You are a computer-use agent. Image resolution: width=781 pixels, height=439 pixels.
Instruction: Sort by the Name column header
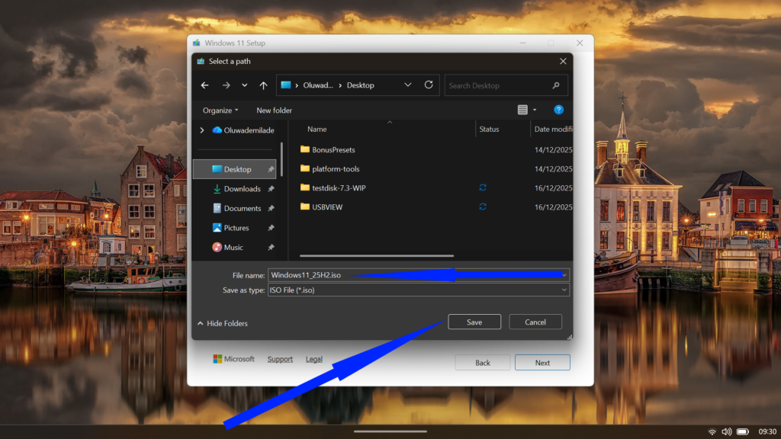pyautogui.click(x=317, y=130)
